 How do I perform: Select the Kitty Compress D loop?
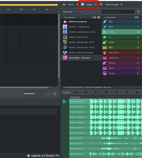pos(105,117)
